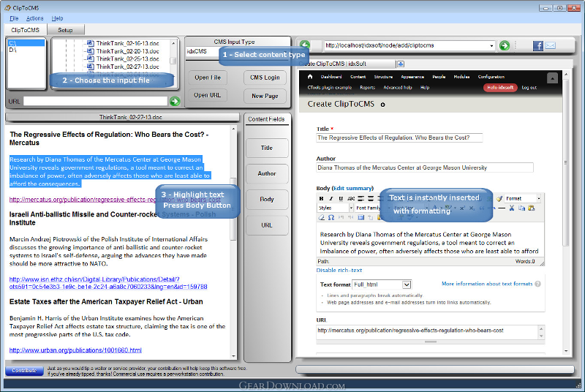Viewport: 585px width, 392px height.
Task: Click the paste icon in editor toolbar
Action: click(532, 208)
